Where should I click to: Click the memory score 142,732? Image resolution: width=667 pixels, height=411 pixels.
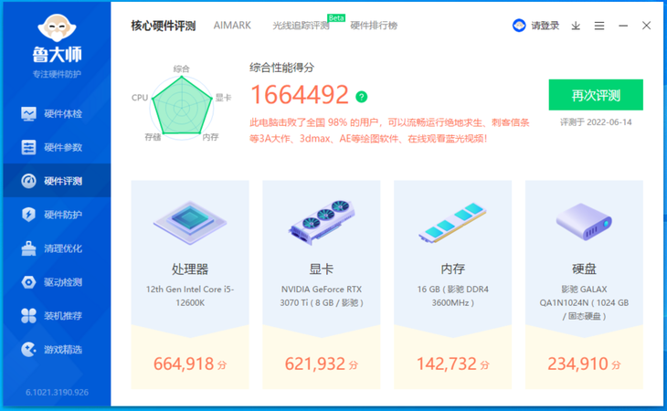446,364
